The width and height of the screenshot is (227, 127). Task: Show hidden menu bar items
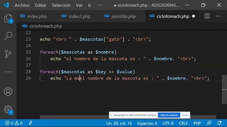pyautogui.click(x=100, y=5)
